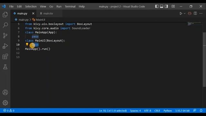Open the Run menu
The width and height of the screenshot is (206, 116).
click(x=59, y=6)
